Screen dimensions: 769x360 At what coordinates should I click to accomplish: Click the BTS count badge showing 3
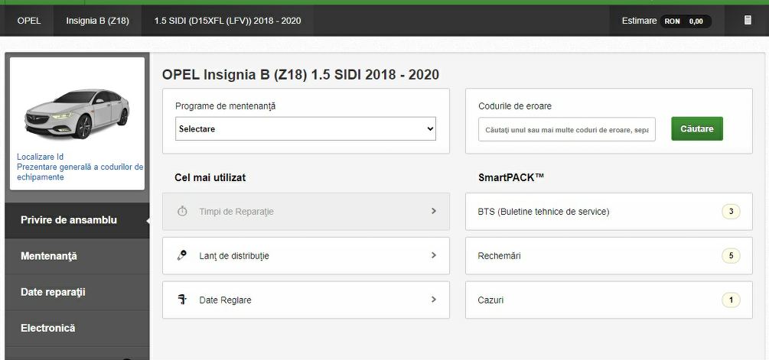click(731, 212)
